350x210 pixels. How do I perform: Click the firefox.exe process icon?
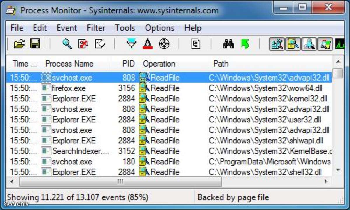coord(46,88)
